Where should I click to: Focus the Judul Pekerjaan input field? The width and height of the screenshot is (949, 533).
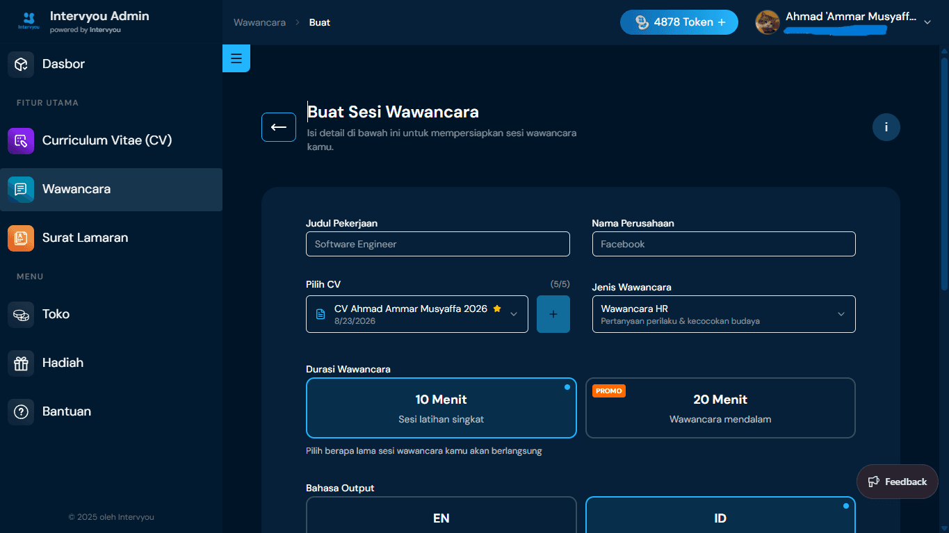tap(438, 244)
